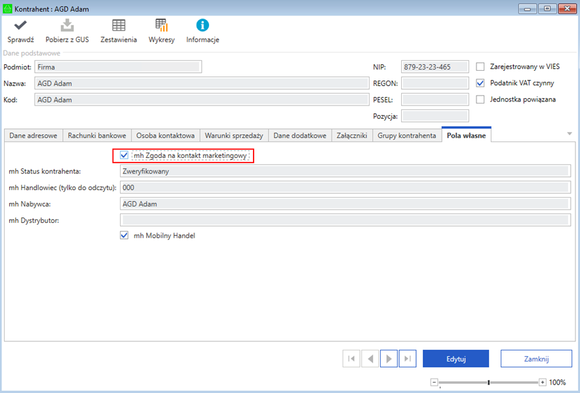Show Informacje info icon
This screenshot has width=580, height=393.
pyautogui.click(x=203, y=26)
